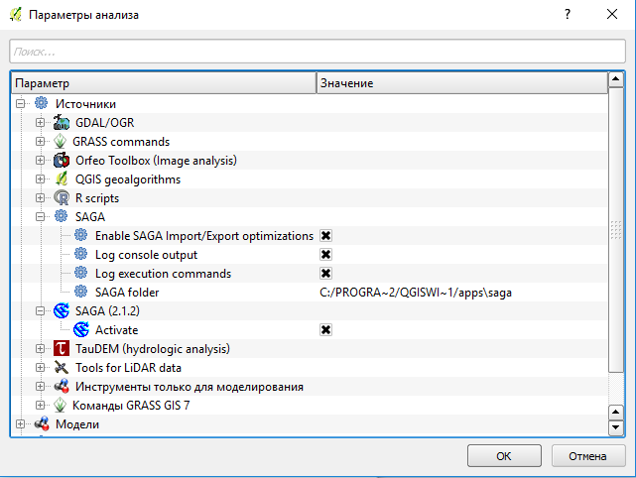Click the GDAL/OGR provider icon
The height and width of the screenshot is (478, 636).
click(x=62, y=122)
